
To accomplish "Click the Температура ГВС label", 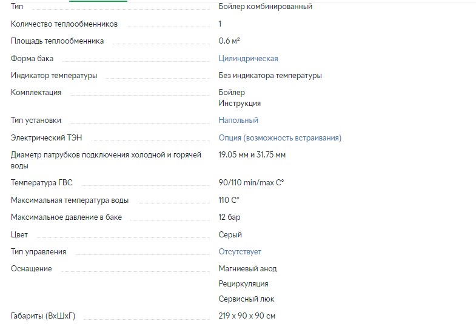I will point(41,183).
